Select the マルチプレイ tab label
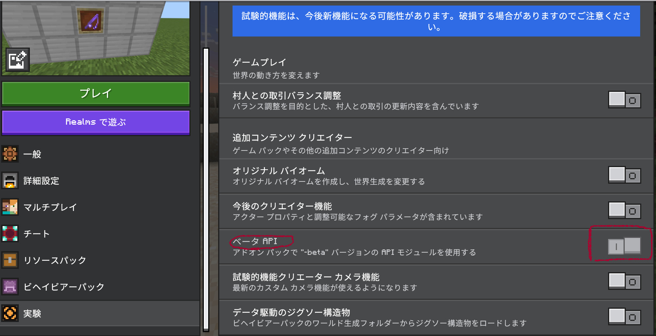The height and width of the screenshot is (336, 656). pos(50,207)
